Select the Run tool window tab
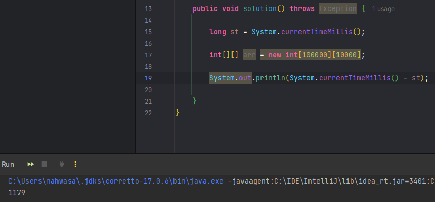435x202 pixels. tap(8, 164)
